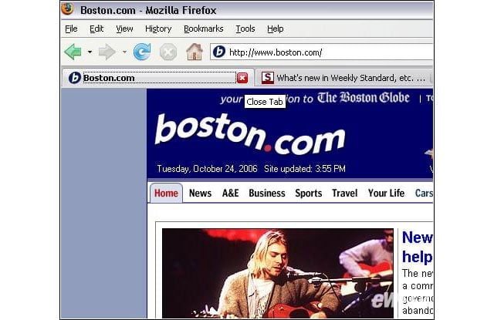Viewport: 494px width, 320px height.
Task: Click the boston.com logo banner
Action: pos(250,134)
